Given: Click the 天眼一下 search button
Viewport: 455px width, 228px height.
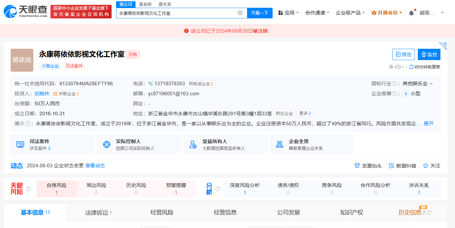Looking at the screenshot, I should click(x=260, y=13).
